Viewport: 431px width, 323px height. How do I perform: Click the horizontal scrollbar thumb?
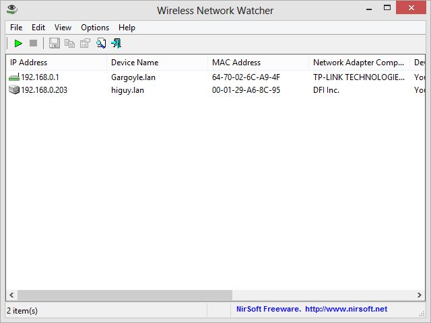coord(125,295)
